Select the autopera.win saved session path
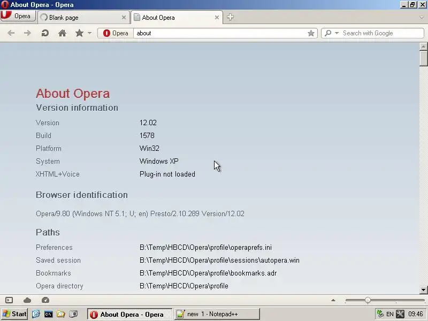Viewport: 428px width, 321px height. coord(219,261)
